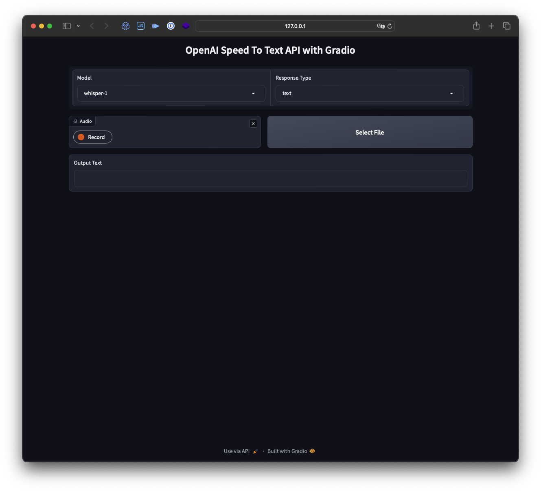The image size is (541, 492).
Task: Reload the page
Action: tap(390, 26)
